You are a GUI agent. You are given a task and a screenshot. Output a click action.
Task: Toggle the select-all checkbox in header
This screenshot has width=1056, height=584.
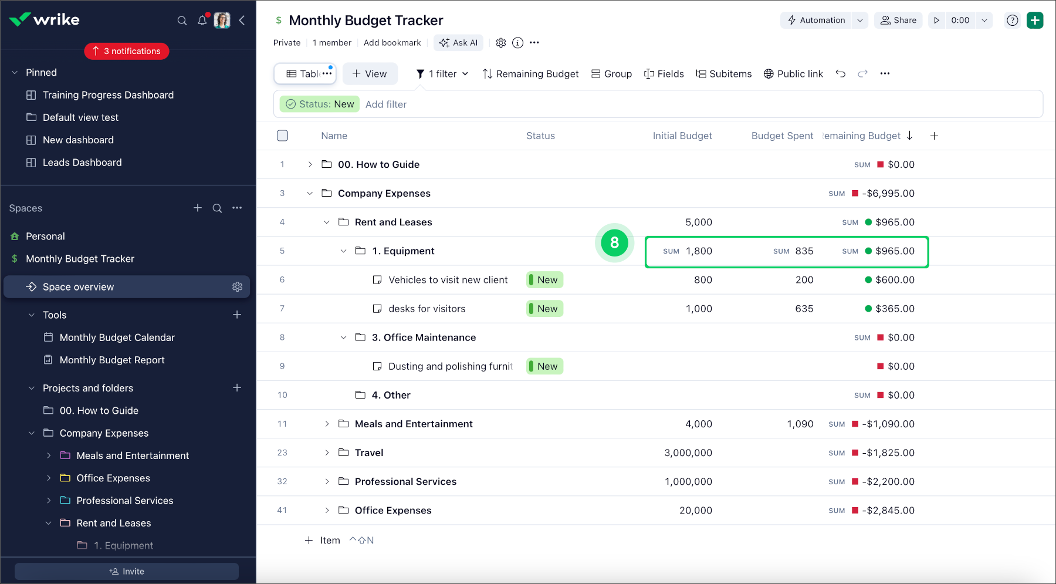coord(282,136)
